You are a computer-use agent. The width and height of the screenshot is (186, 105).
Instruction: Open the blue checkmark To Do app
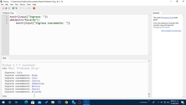pyautogui.click(x=46, y=102)
